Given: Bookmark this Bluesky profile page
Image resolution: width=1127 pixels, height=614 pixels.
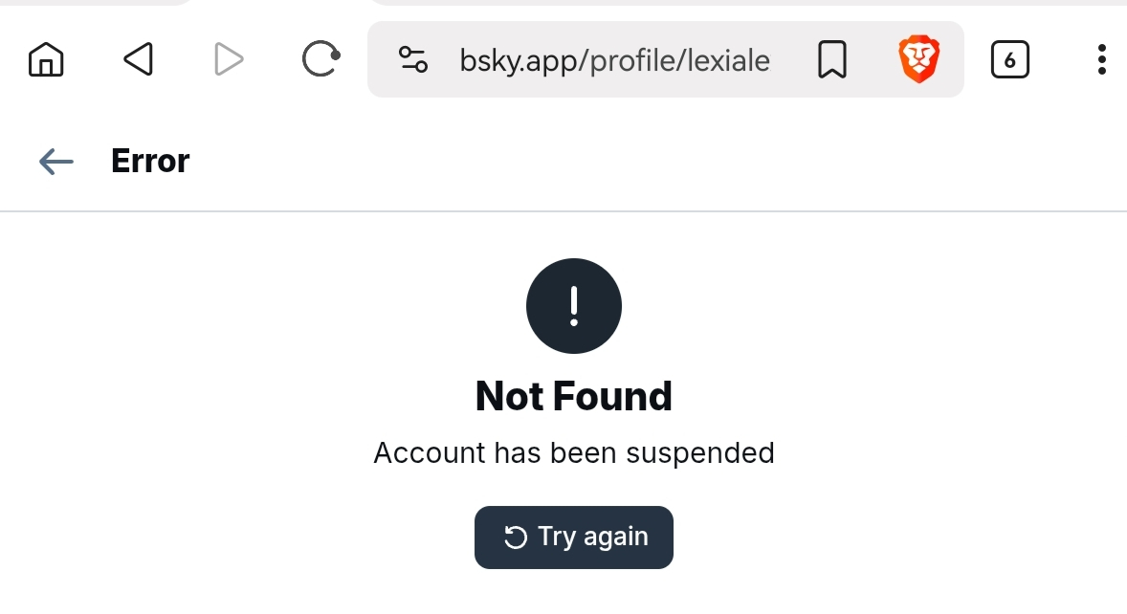Looking at the screenshot, I should tap(832, 60).
